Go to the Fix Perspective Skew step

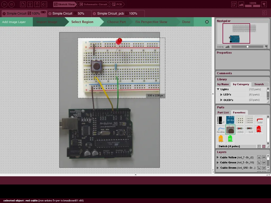tap(151, 22)
